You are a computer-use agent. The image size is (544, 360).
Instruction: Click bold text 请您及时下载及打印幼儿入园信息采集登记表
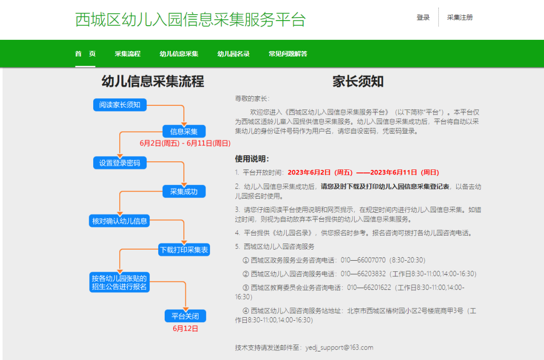[385, 187]
